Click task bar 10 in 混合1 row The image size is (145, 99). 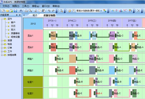tap(53, 36)
